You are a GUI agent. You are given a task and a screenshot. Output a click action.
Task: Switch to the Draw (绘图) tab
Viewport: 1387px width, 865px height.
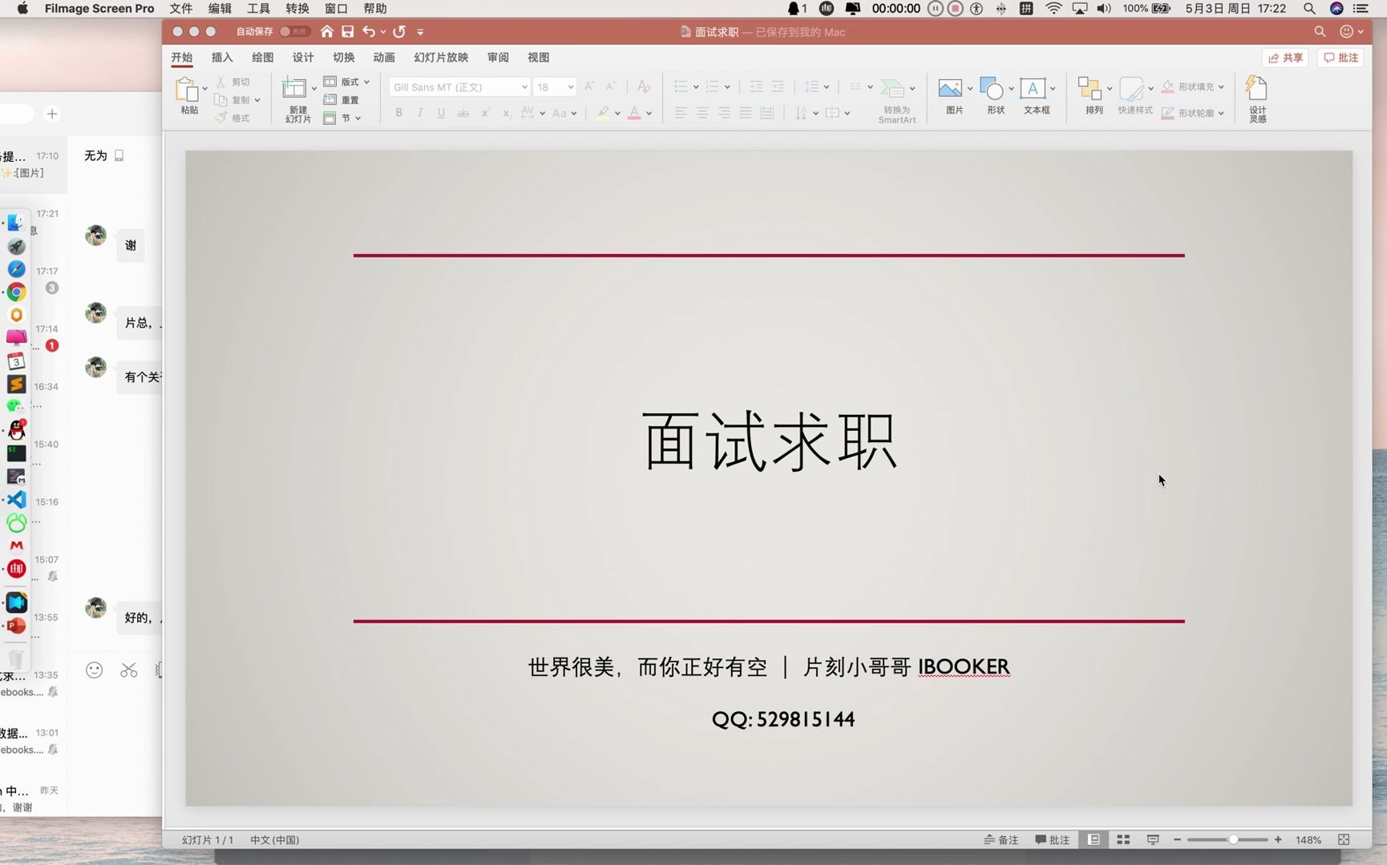click(262, 58)
